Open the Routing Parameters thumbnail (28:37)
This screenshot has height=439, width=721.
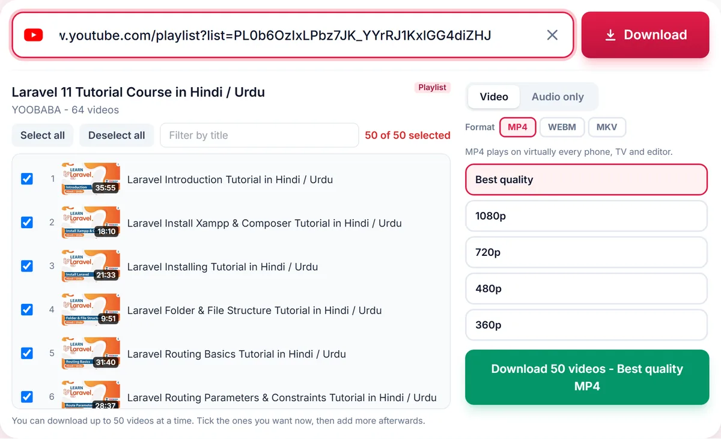tap(91, 395)
